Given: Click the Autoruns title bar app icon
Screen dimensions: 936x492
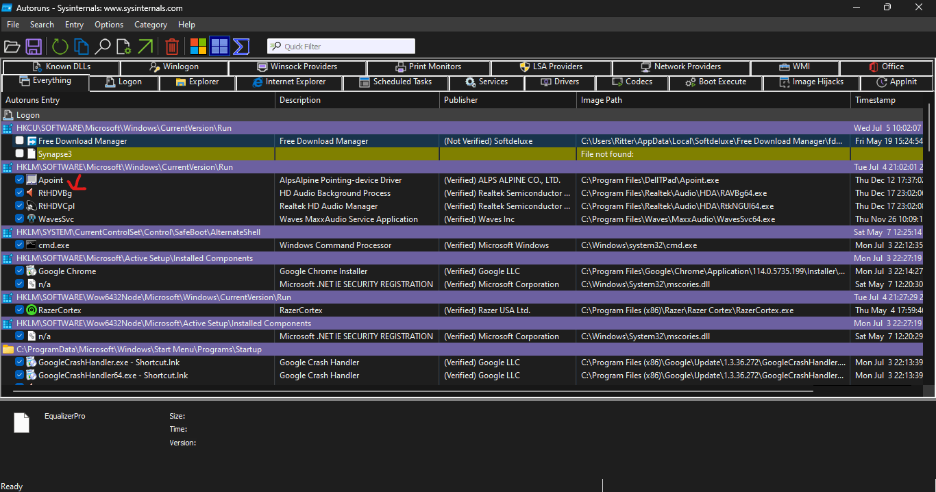Looking at the screenshot, I should click(x=7, y=8).
